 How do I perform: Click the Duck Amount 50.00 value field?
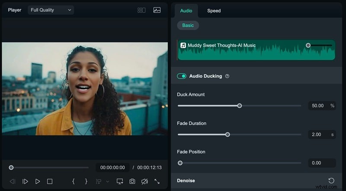322,106
